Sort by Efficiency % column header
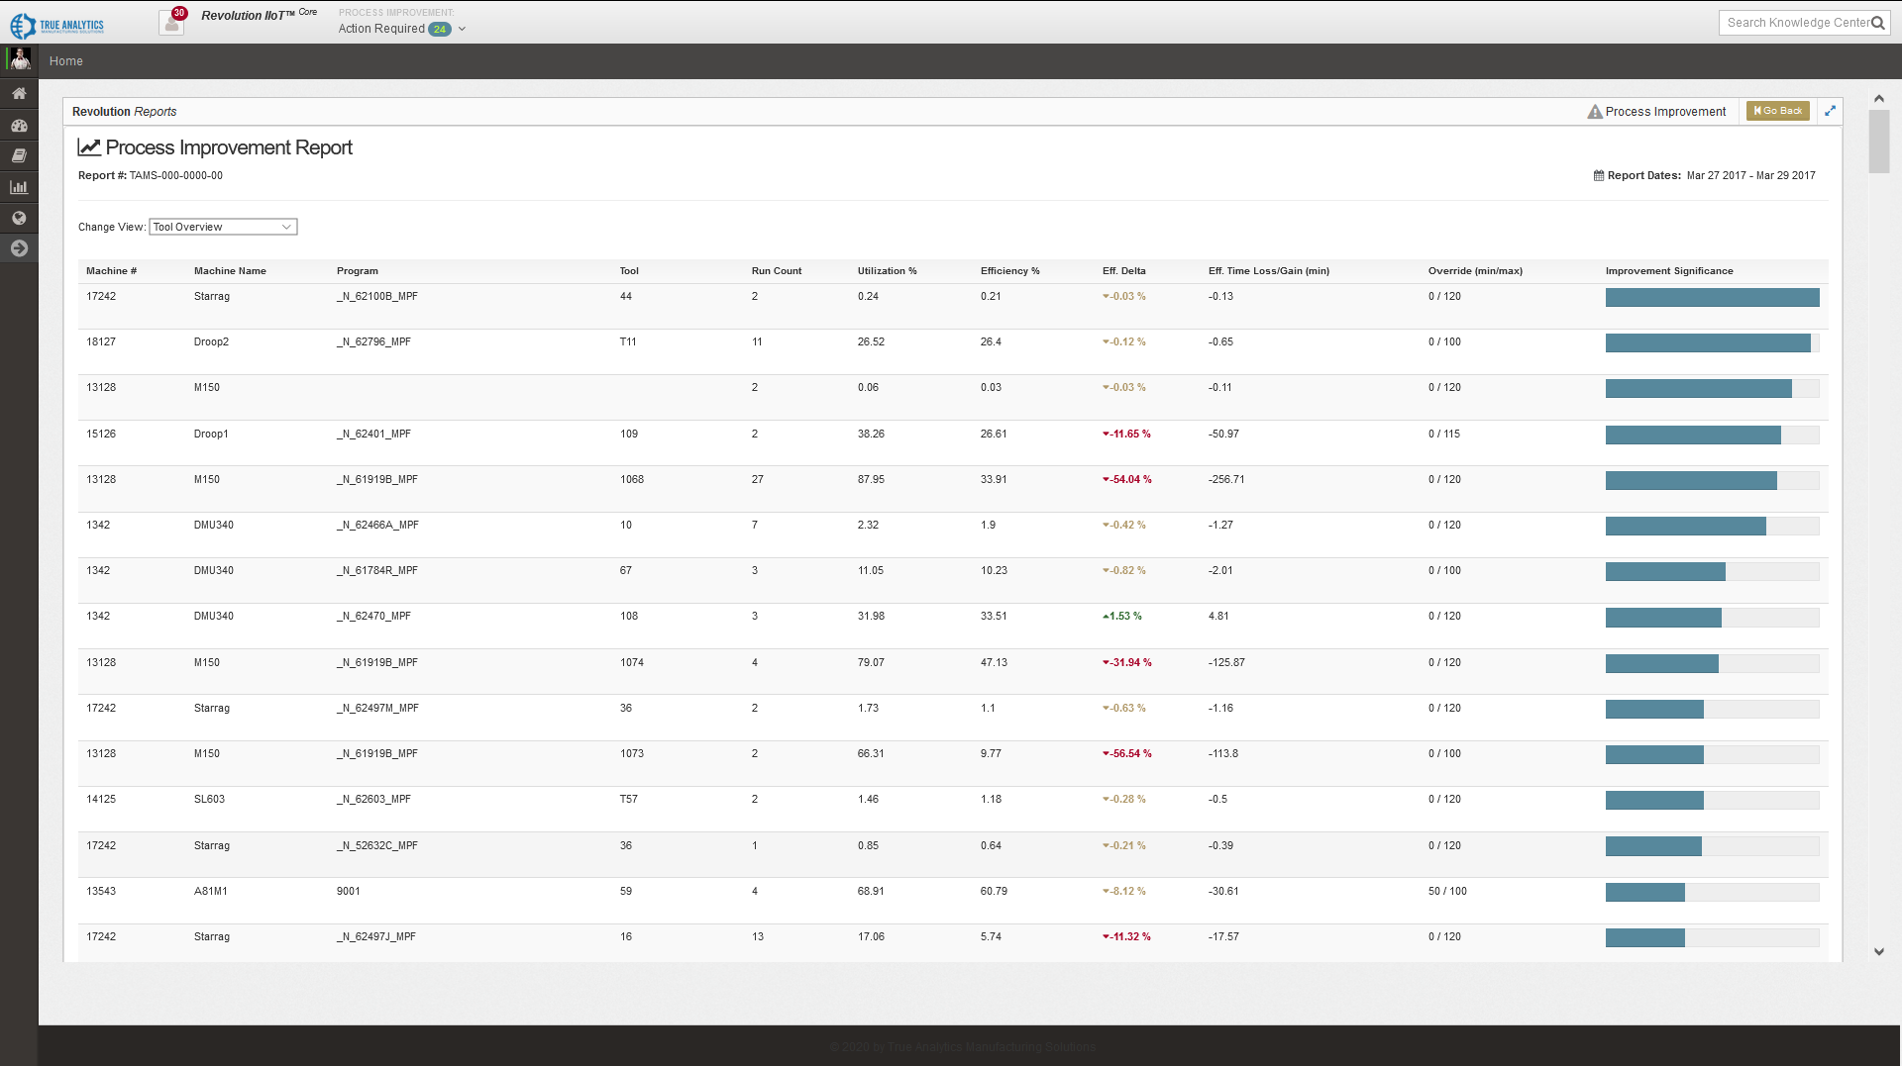This screenshot has height=1066, width=1902. (1009, 271)
